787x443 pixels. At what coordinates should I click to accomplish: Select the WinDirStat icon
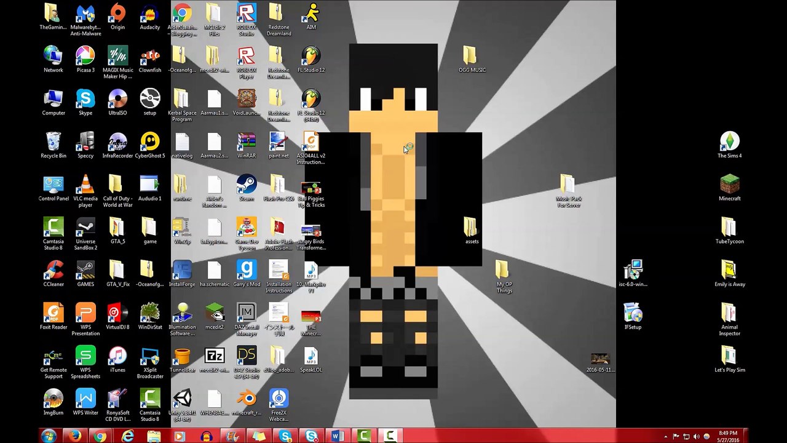[x=149, y=317]
